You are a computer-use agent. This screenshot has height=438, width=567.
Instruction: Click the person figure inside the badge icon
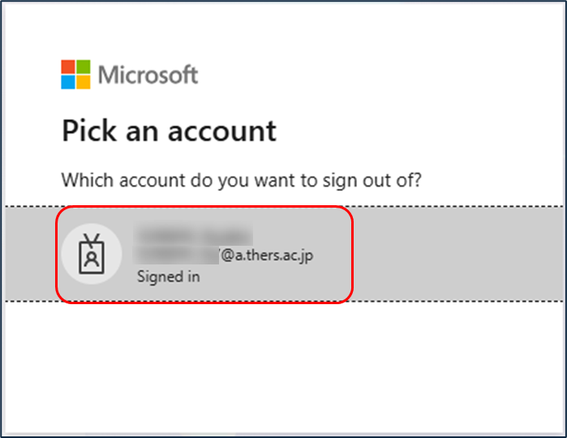pyautogui.click(x=92, y=259)
